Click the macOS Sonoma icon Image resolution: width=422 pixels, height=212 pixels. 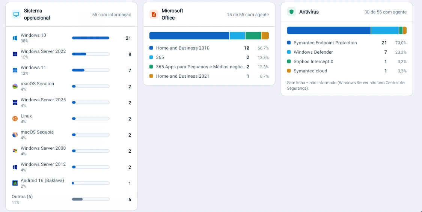click(x=15, y=86)
